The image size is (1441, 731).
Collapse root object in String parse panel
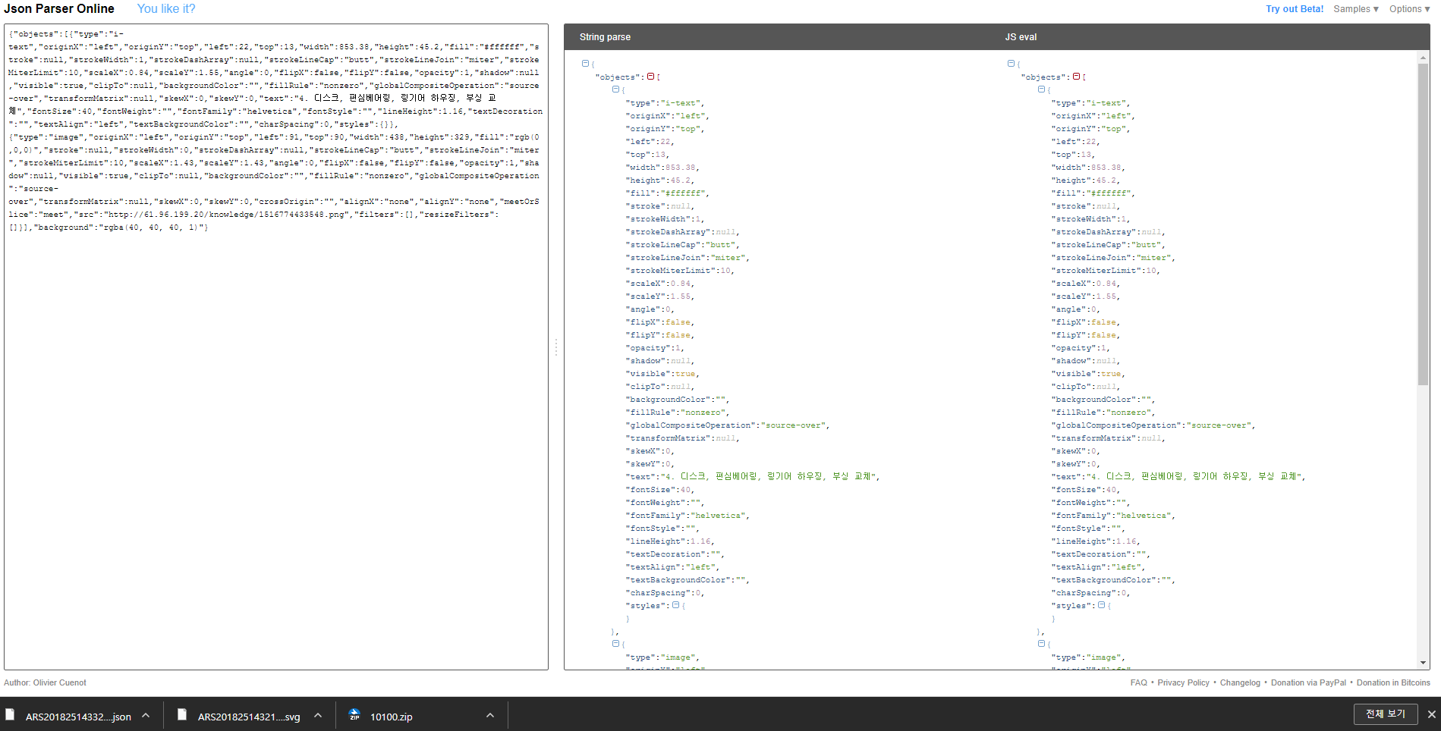[x=585, y=64]
